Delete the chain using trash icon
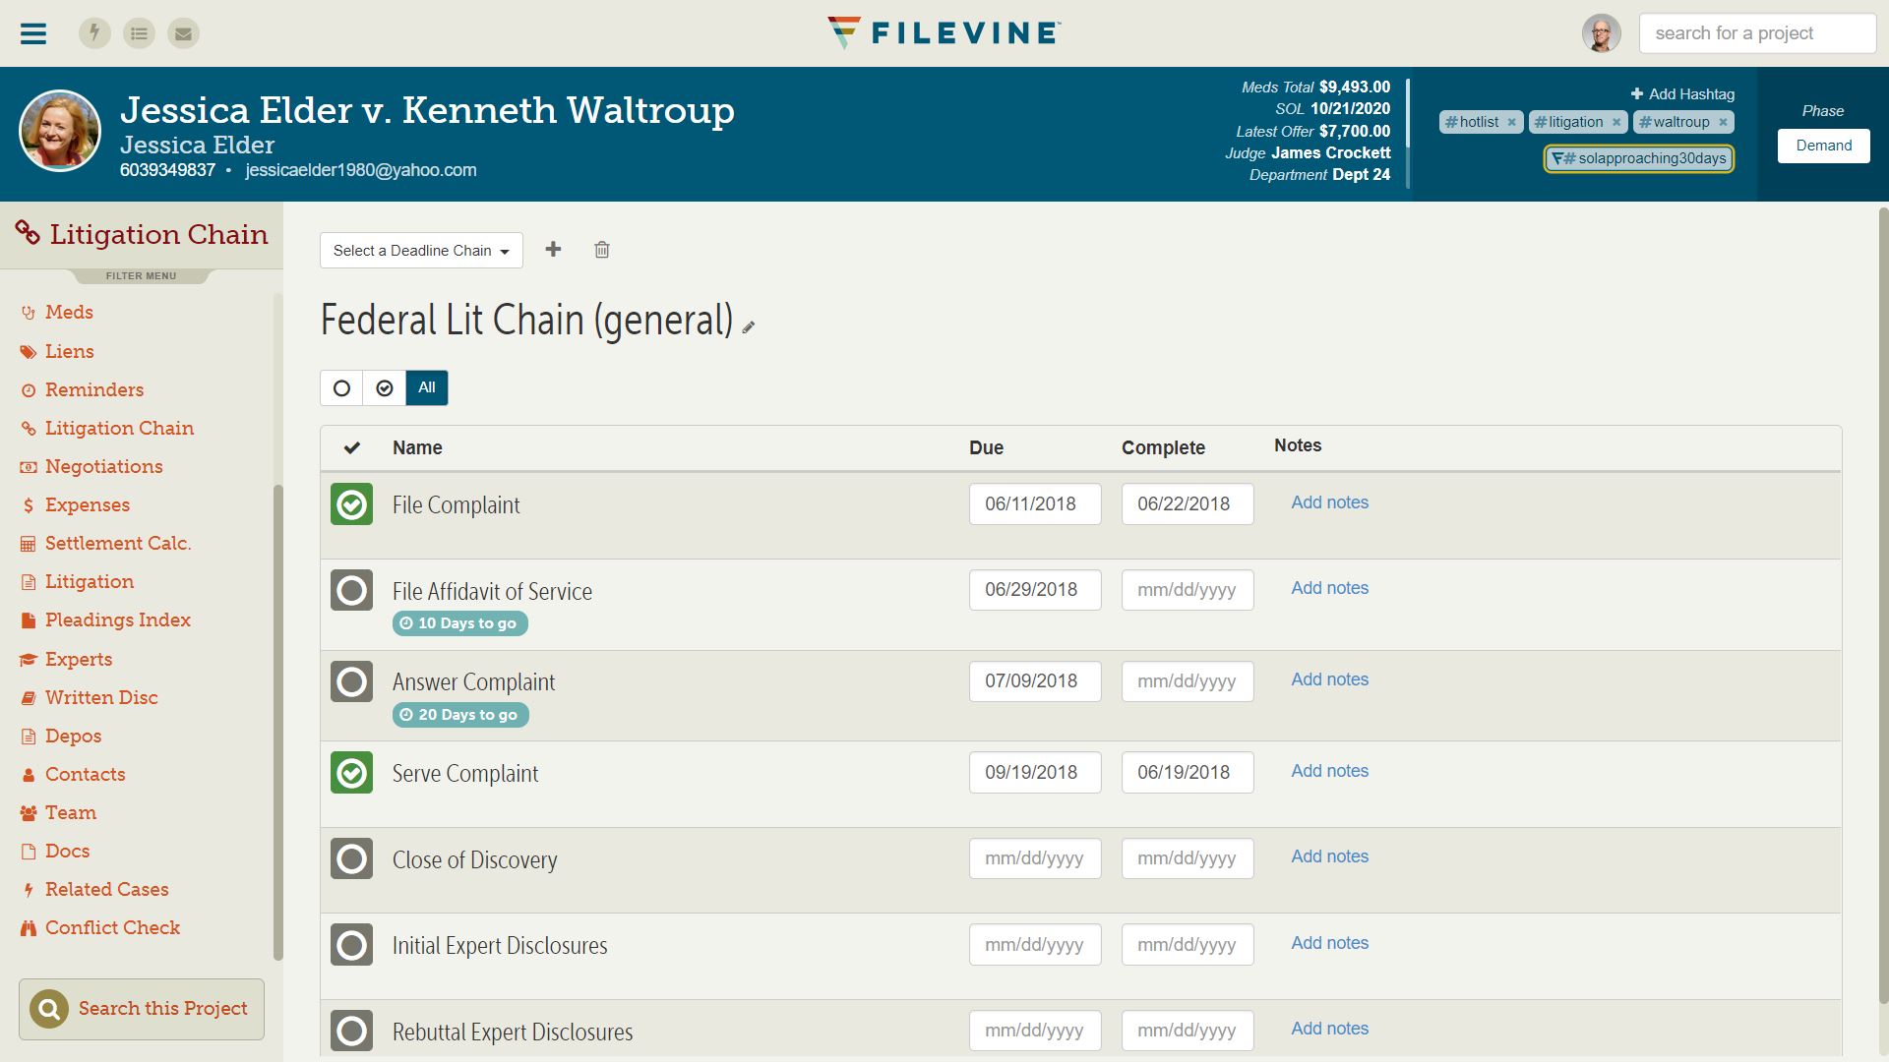 click(602, 250)
